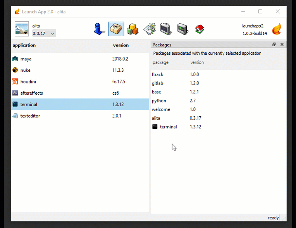Screen dimensions: 296x228
Task: Click the version column header in application list
Action: pyautogui.click(x=121, y=45)
